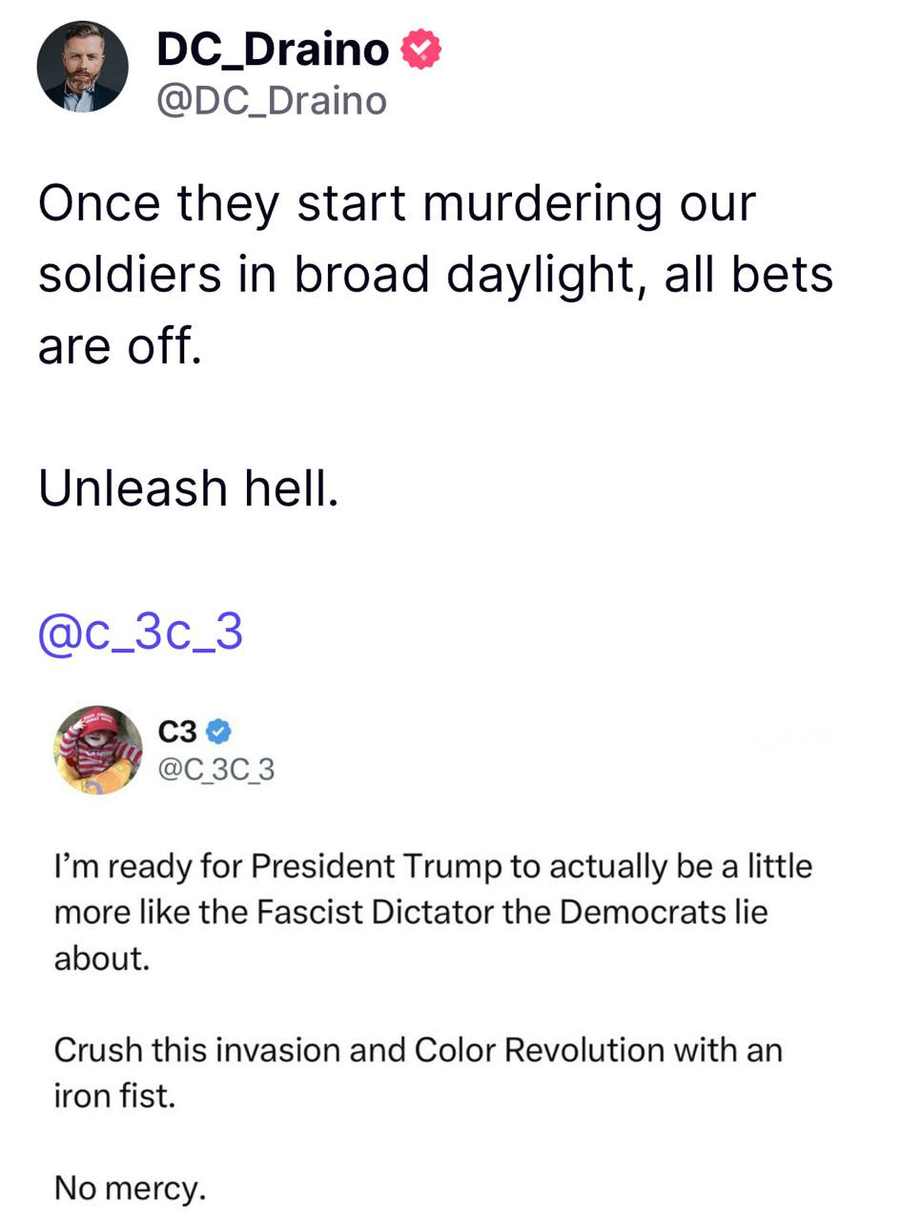901x1221 pixels.
Task: Click the words "iron fist" in quoted post
Action: 113,1095
